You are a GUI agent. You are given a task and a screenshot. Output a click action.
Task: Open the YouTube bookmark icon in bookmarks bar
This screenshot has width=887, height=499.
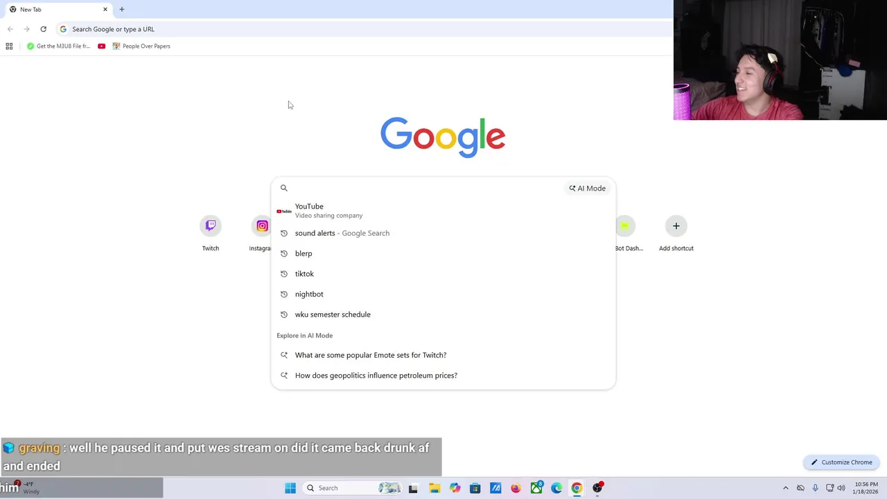coord(102,46)
